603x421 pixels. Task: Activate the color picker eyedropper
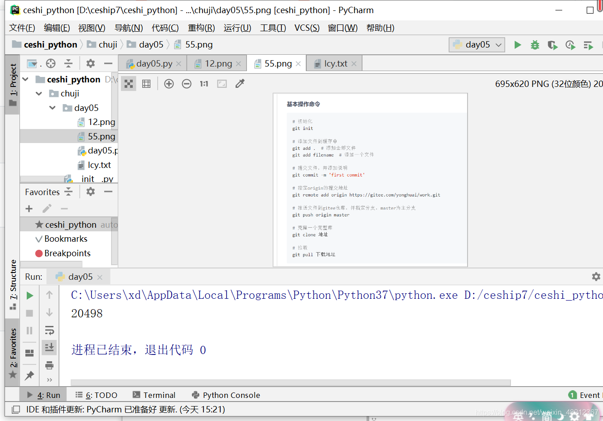tap(240, 83)
